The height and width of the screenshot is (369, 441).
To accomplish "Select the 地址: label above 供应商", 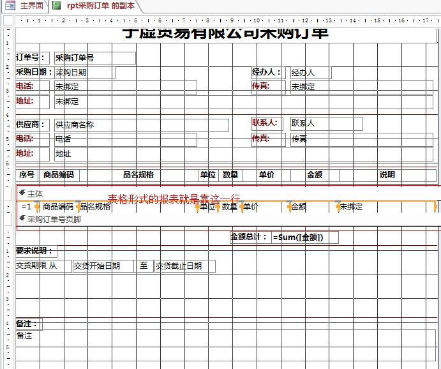I will [x=33, y=101].
